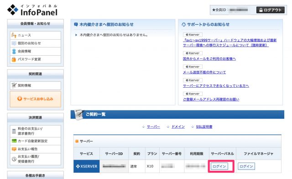Jump to SSL証明書 anchor link
The width and height of the screenshot is (292, 179).
[x=204, y=127]
